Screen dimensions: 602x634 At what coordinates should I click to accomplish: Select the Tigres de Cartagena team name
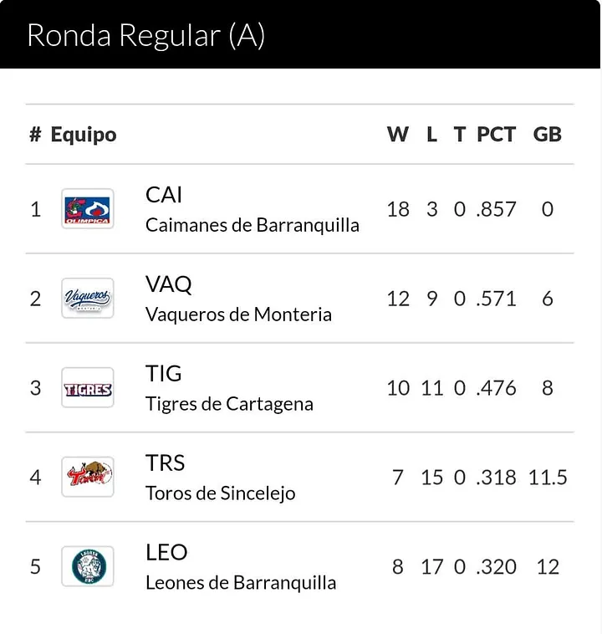coord(229,404)
